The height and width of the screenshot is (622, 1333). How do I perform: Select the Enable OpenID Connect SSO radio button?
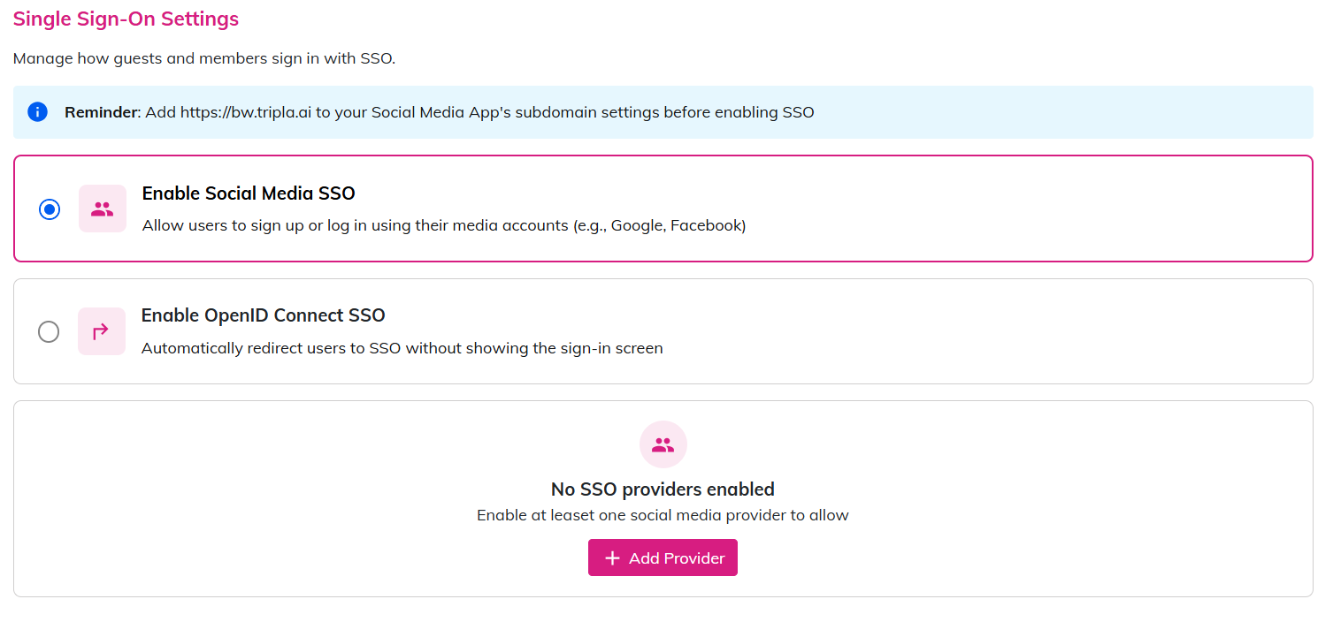point(49,331)
